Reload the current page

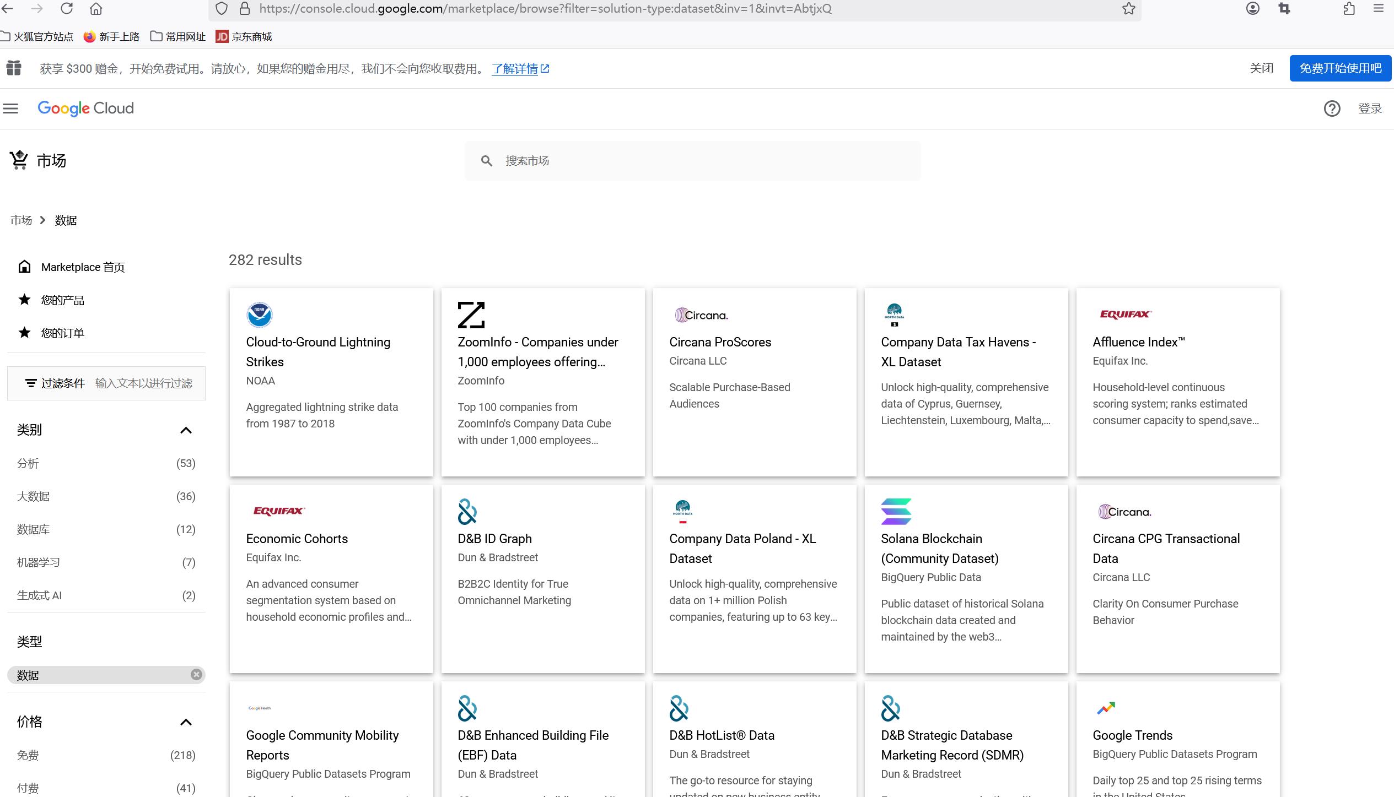point(67,8)
